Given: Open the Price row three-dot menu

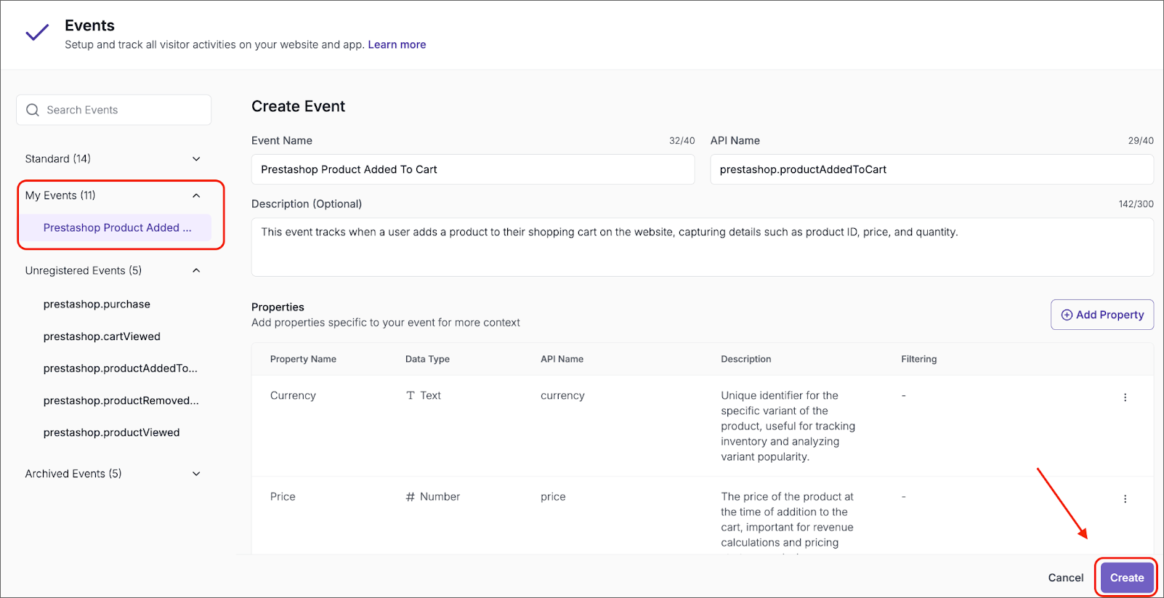Looking at the screenshot, I should (x=1125, y=499).
